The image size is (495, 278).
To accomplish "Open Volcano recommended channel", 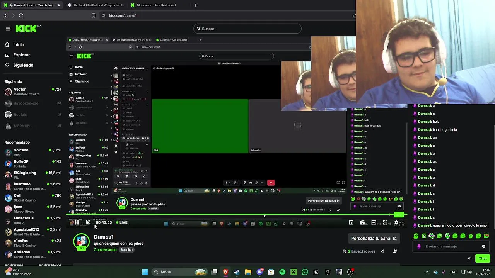I will coord(33,152).
